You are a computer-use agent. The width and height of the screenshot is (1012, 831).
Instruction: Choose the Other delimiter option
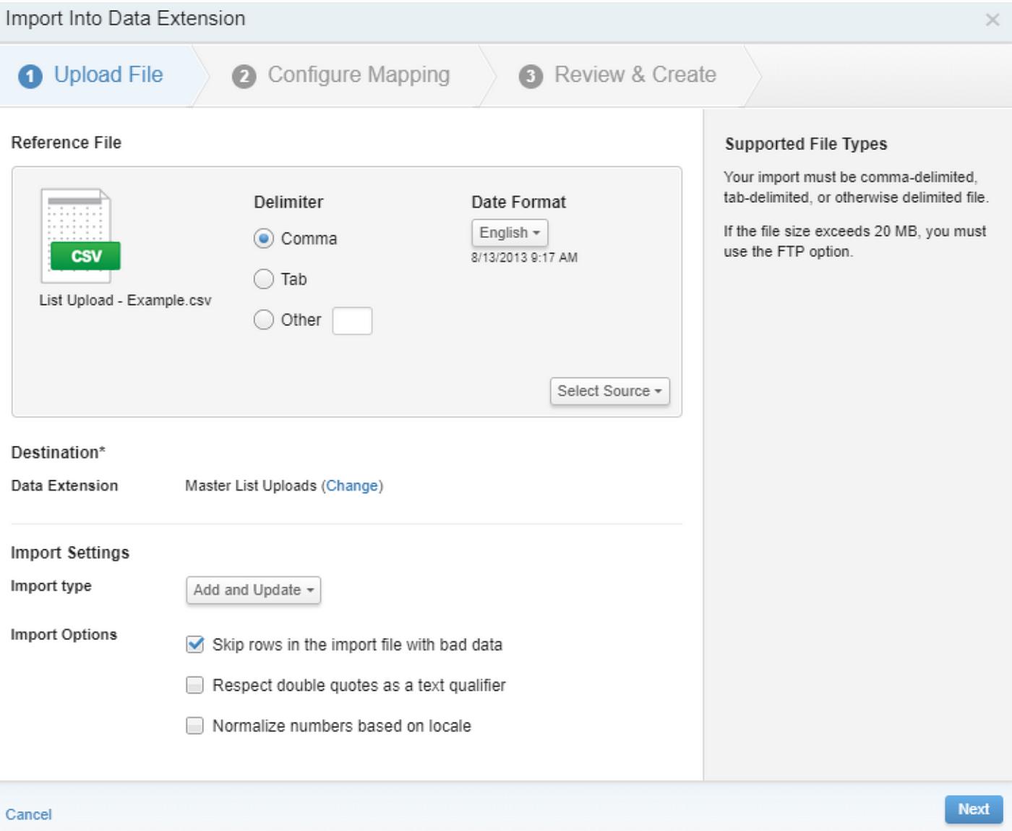pos(262,320)
